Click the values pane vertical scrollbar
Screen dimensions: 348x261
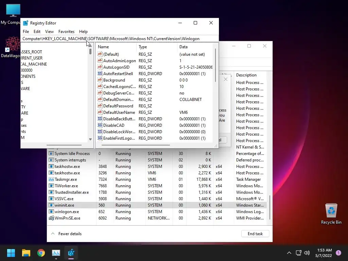pyautogui.click(x=215, y=65)
